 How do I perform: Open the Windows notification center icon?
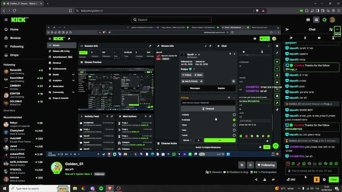tap(337, 189)
